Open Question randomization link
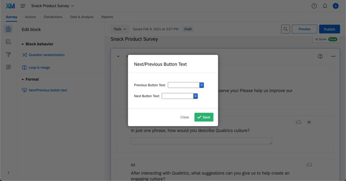 click(46, 55)
